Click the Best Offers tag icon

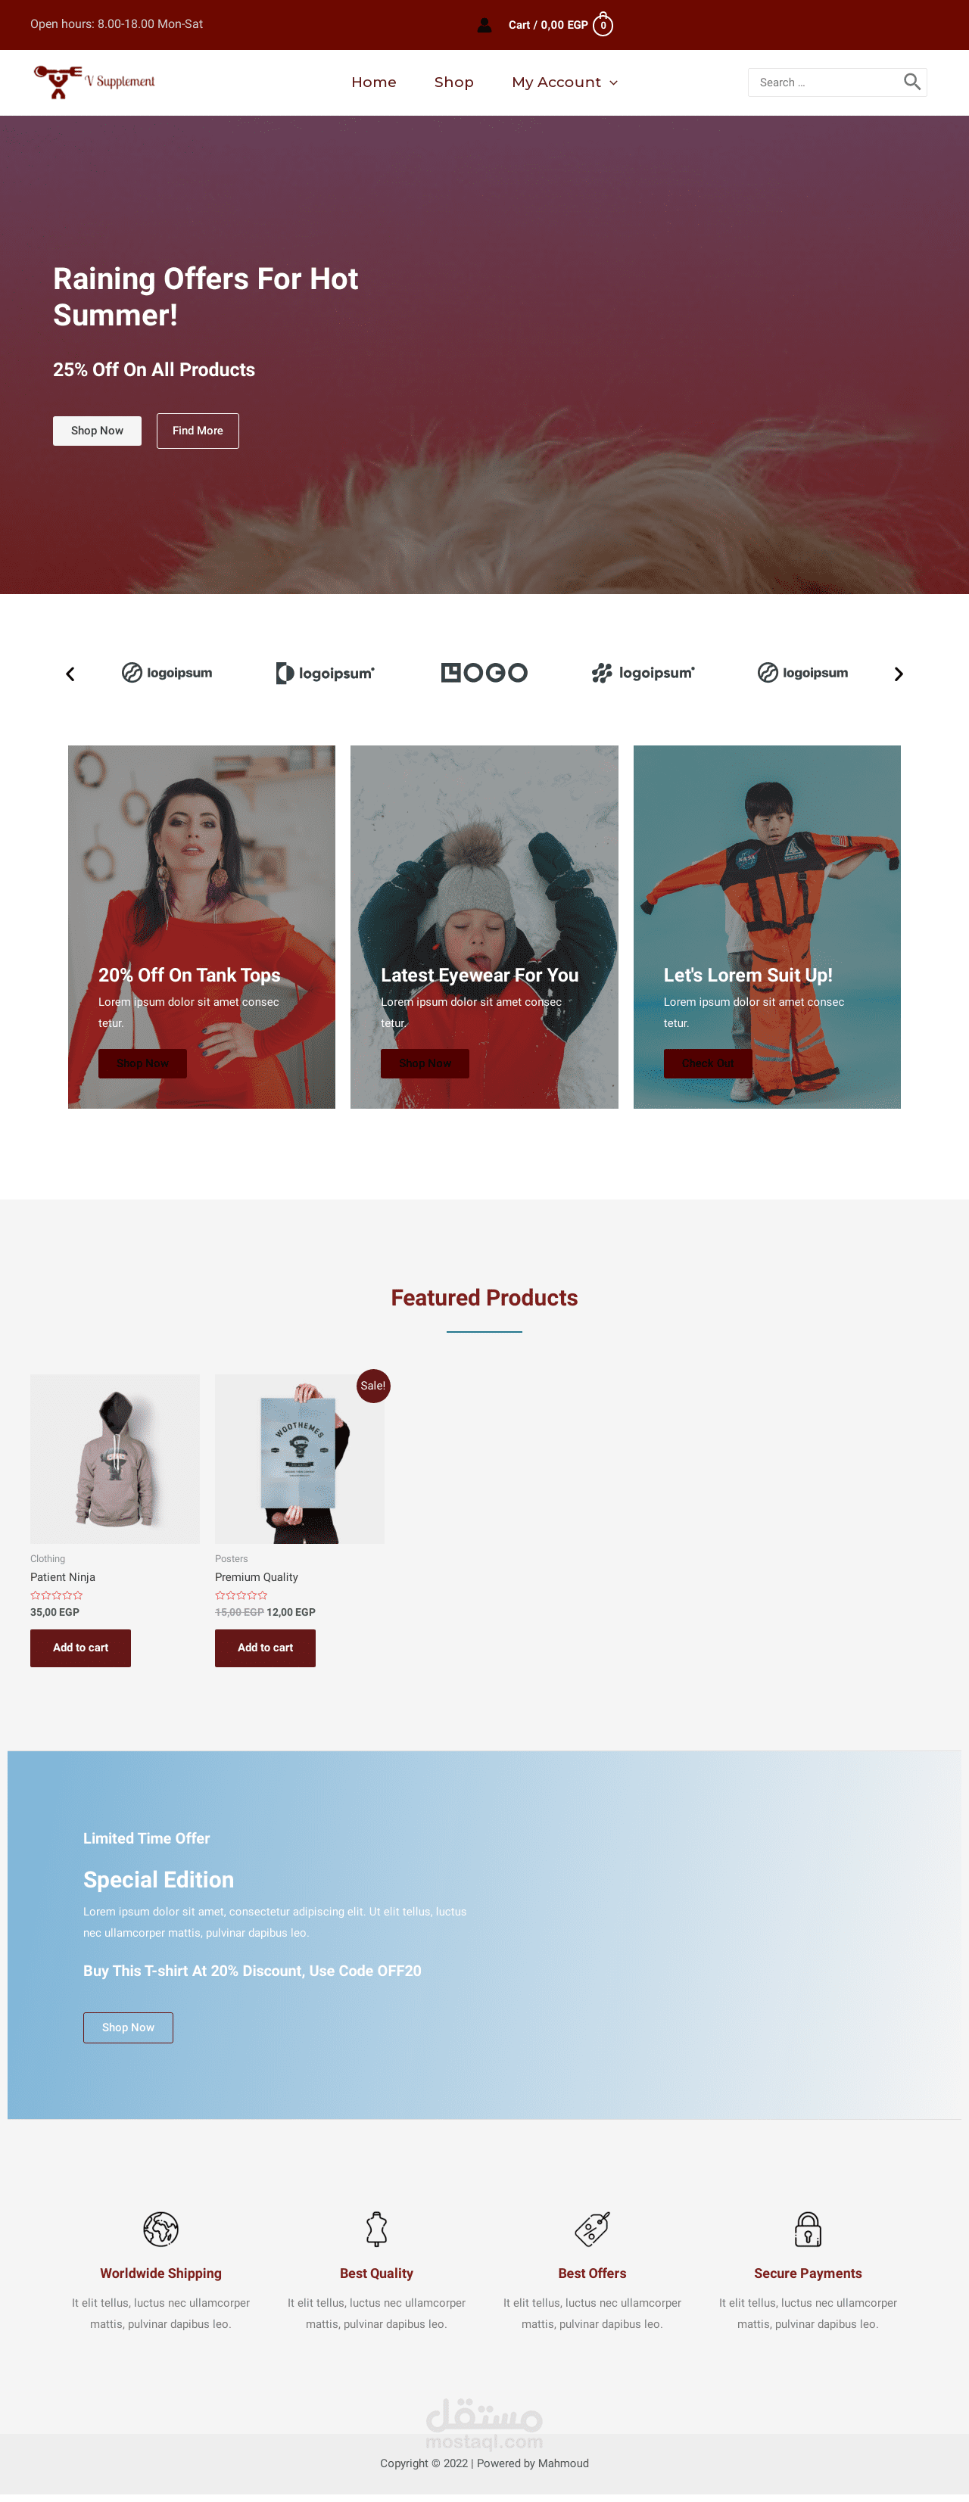[592, 2227]
